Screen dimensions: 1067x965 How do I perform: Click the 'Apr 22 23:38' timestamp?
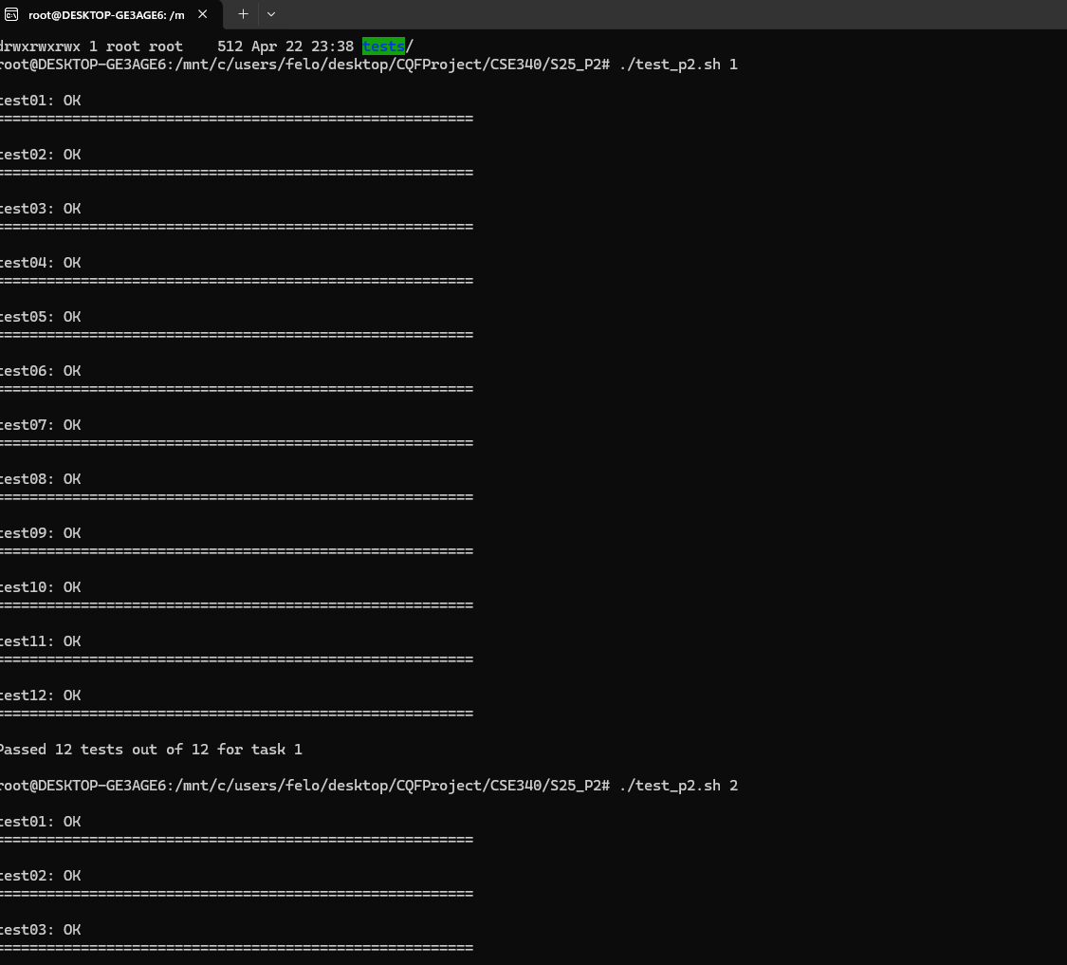coord(303,46)
